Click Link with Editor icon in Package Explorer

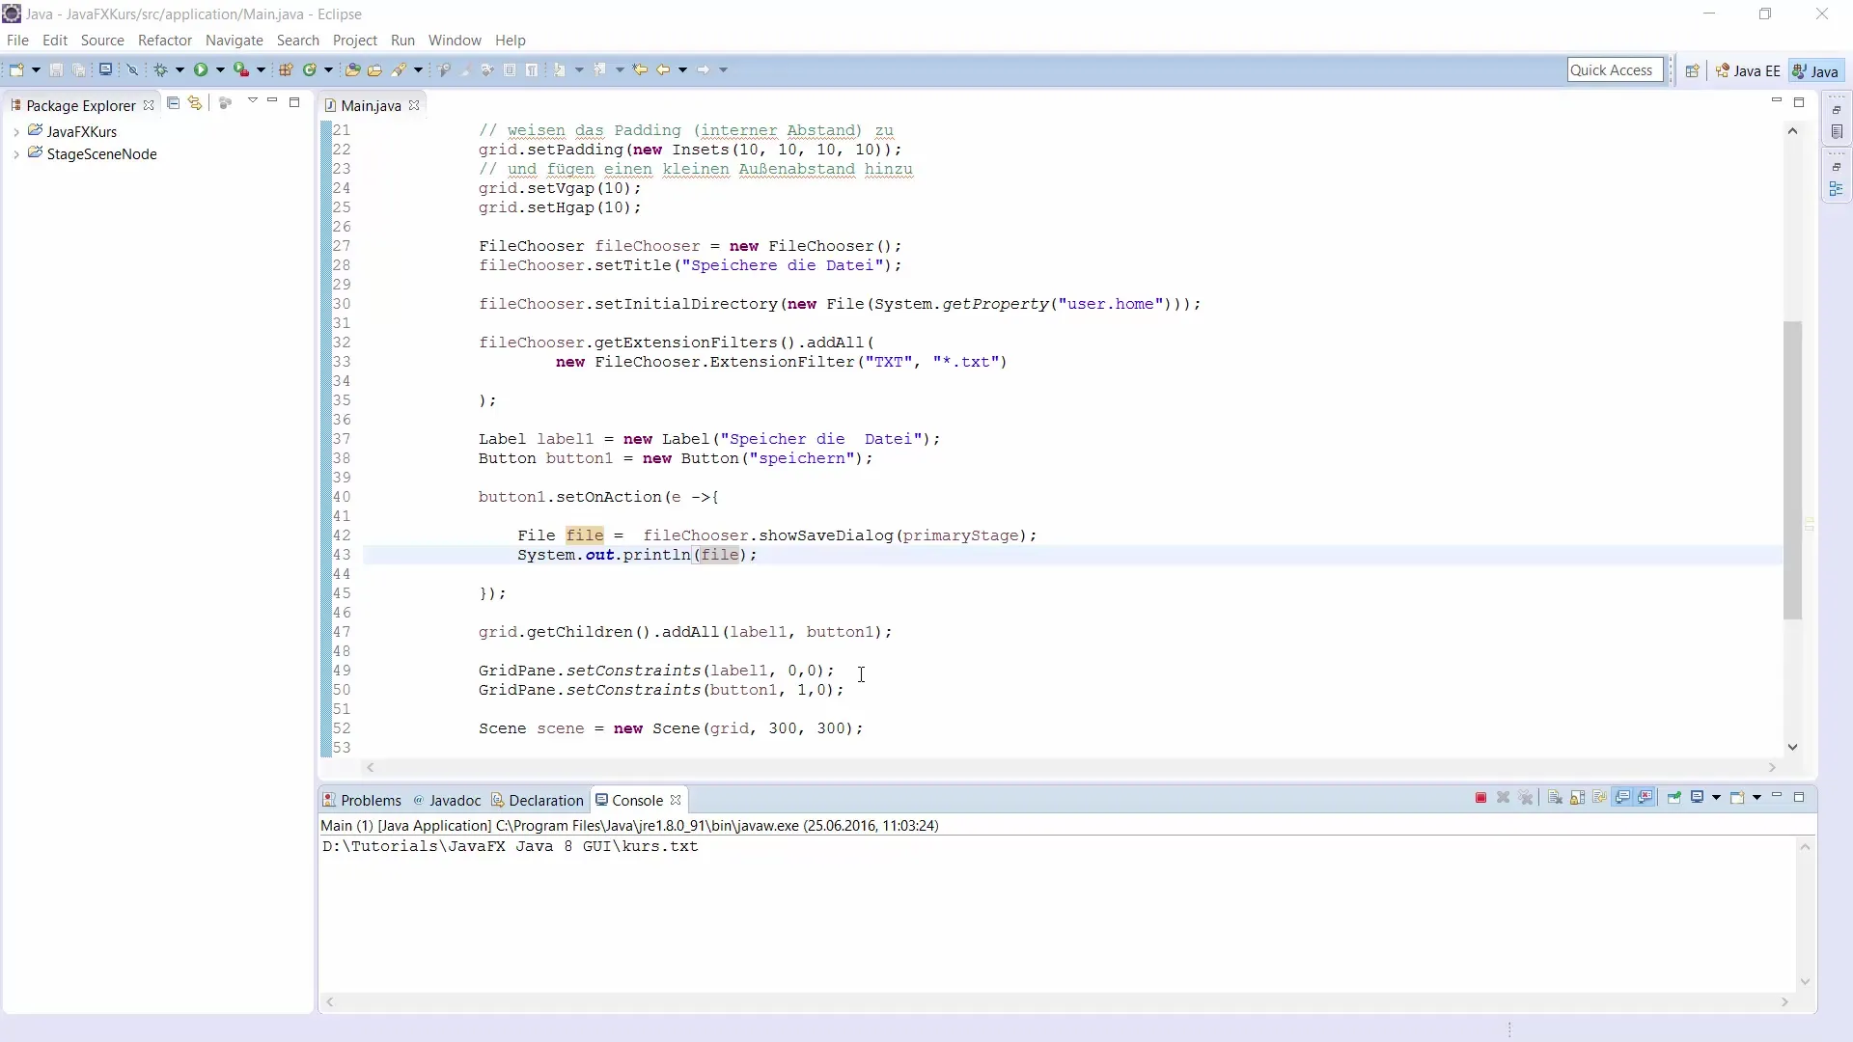pos(195,102)
